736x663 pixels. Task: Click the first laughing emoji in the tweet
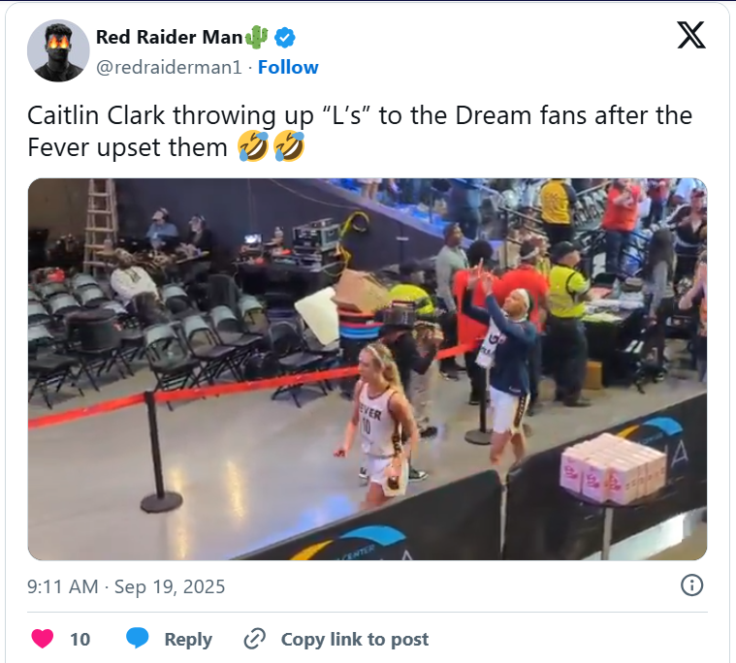click(x=253, y=147)
